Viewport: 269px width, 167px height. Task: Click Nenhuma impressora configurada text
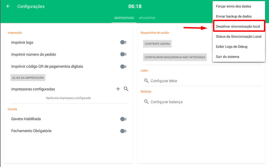[68, 98]
